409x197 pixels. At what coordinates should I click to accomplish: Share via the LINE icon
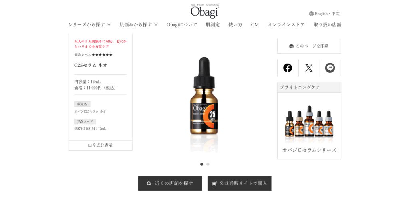(x=330, y=68)
